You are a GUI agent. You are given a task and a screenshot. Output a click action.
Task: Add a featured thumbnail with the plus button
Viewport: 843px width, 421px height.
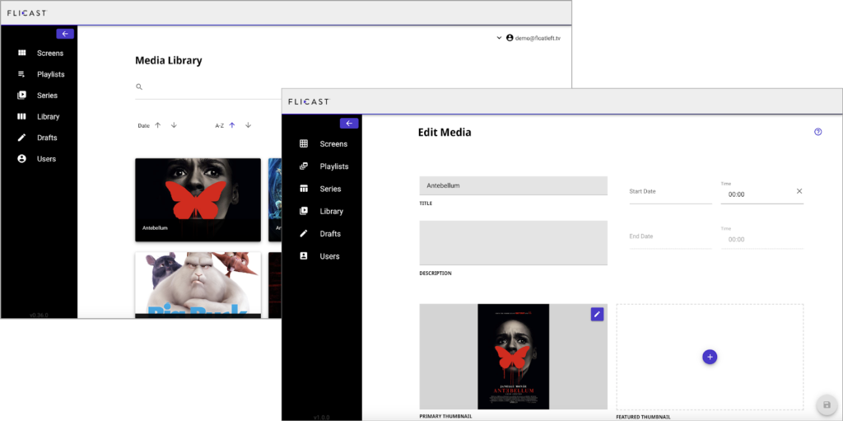click(710, 357)
